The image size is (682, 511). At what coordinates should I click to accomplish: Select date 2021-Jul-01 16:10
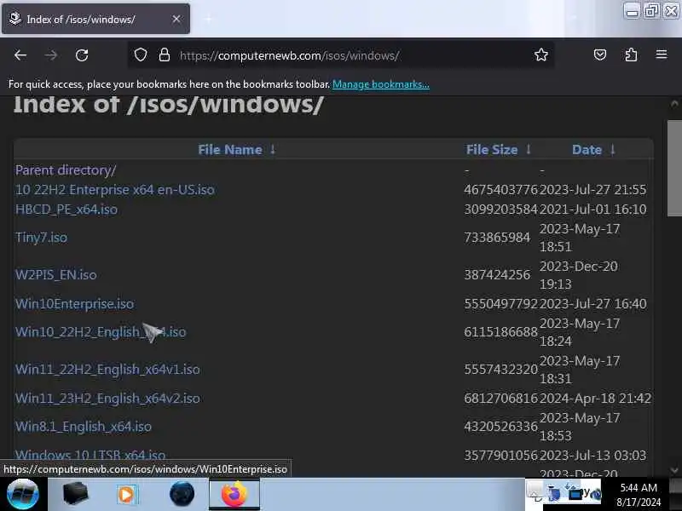click(x=593, y=210)
